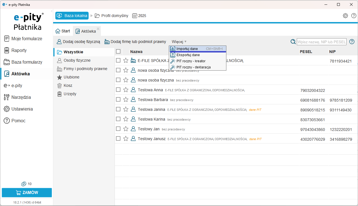
Task: Open Profil domyślny profile selector
Action: (112, 16)
